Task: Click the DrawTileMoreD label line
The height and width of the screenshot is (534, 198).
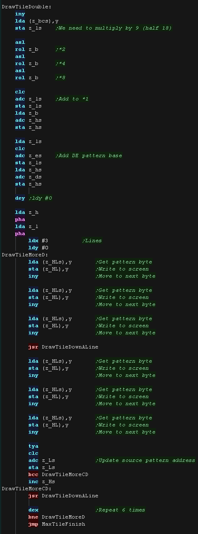Action: (x=25, y=255)
